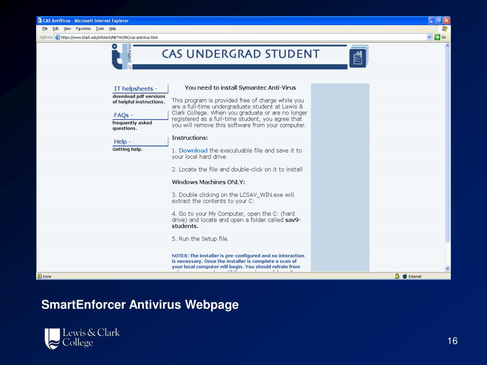Click the Internet zone globe icon
The width and height of the screenshot is (487, 365).
[404, 276]
